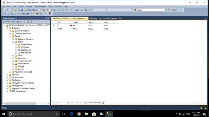The height and width of the screenshot is (117, 209).
Task: Click the Add Table icon
Action: point(46,14)
